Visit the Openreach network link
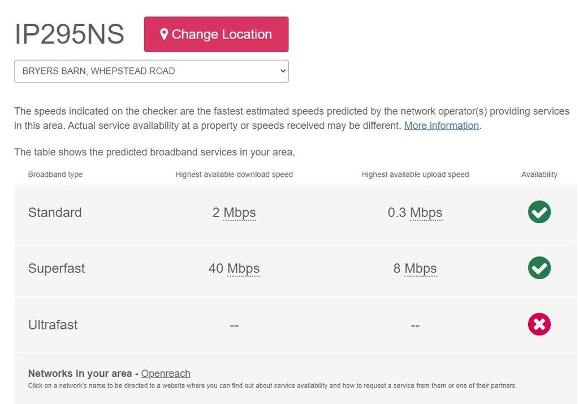Viewport: 579px width, 404px height. pyautogui.click(x=166, y=373)
